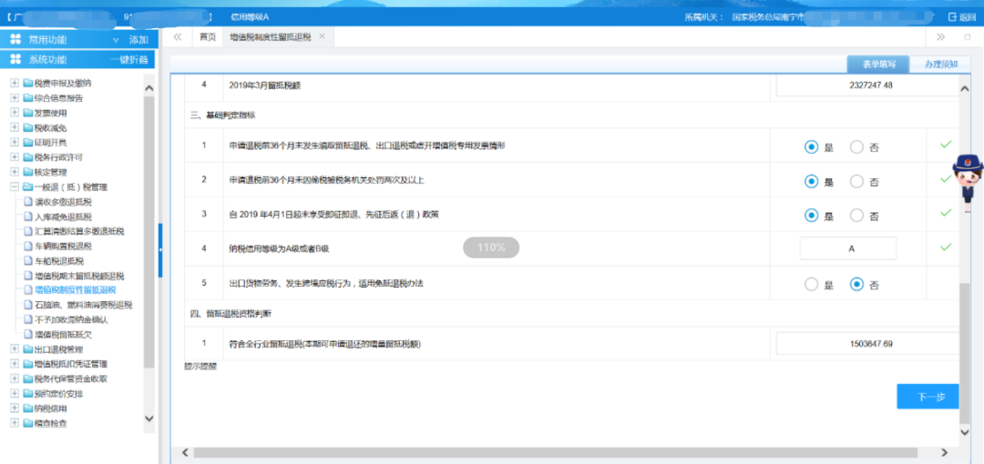Click folder icon of 税收减免

27,127
